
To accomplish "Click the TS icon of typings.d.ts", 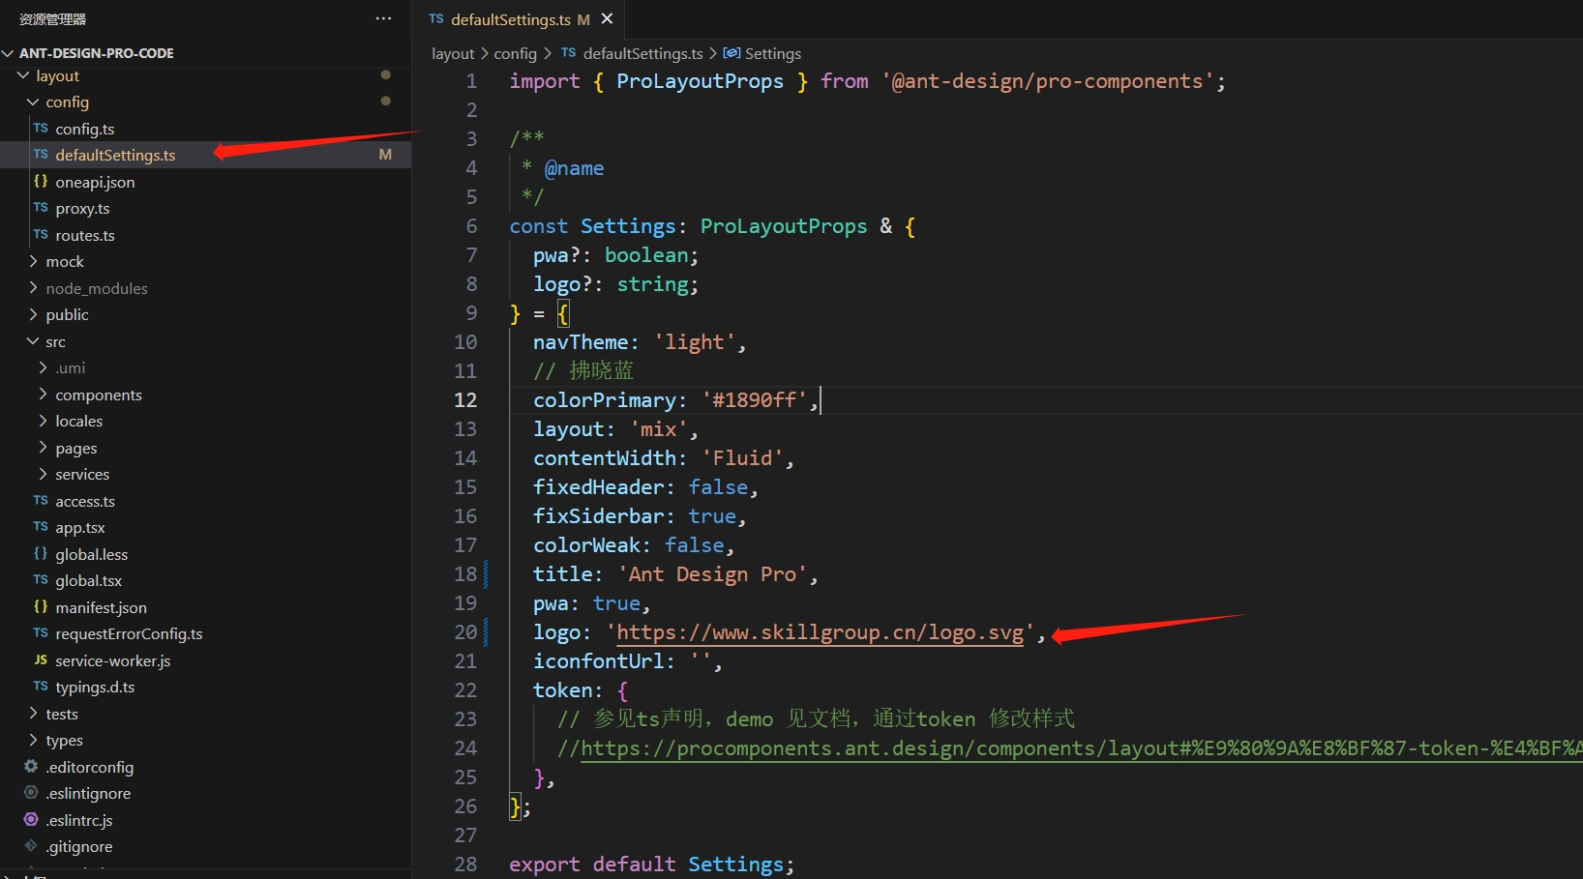I will tap(41, 687).
